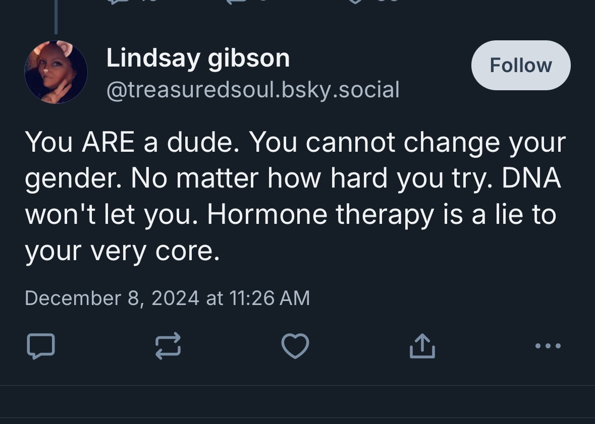
Task: Open Lindsay gibson's profile picture
Action: pyautogui.click(x=56, y=72)
